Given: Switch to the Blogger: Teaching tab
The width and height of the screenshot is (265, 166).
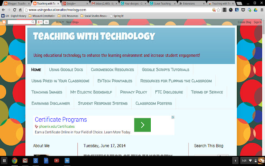Looking at the screenshot, I should coord(17,3).
